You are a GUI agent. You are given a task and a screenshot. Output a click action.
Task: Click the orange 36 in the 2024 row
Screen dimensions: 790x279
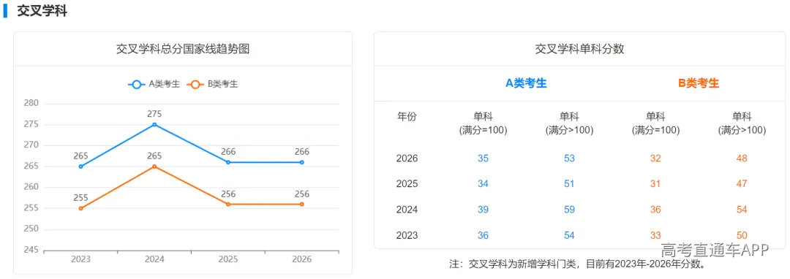coord(655,210)
